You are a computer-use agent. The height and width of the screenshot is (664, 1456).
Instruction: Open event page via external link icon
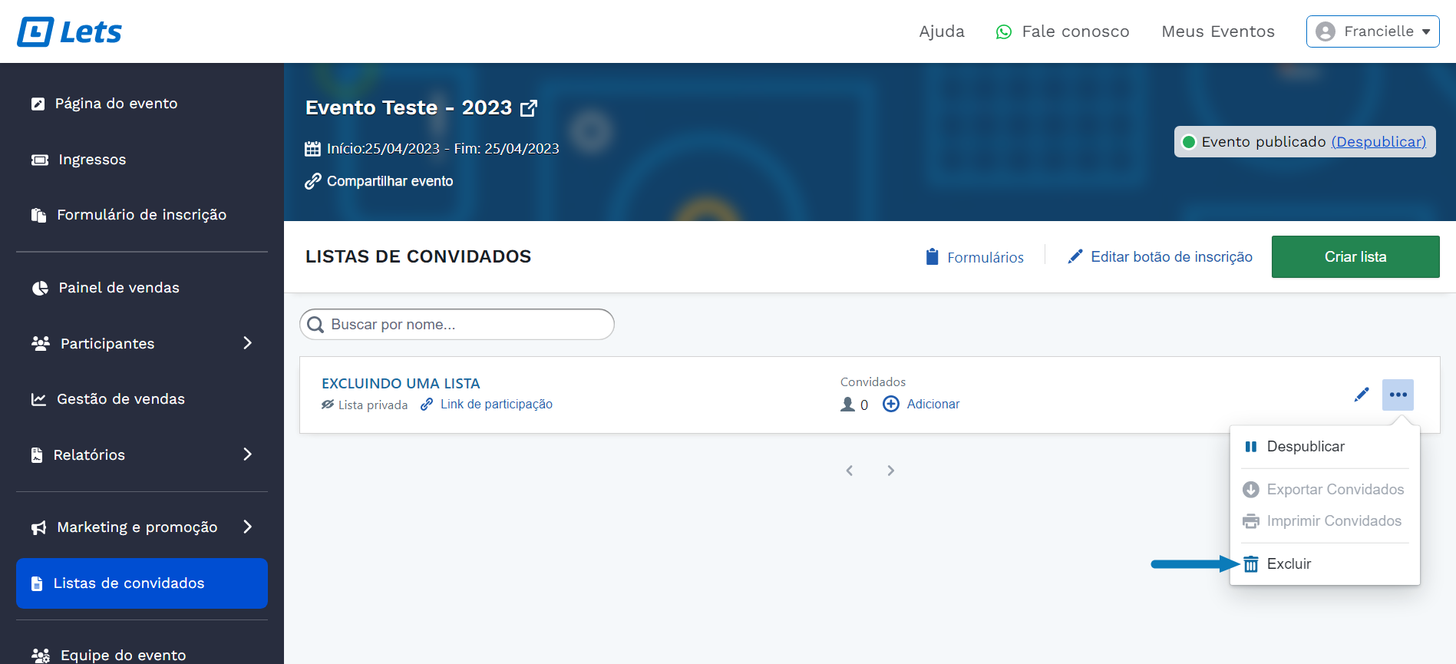[528, 108]
